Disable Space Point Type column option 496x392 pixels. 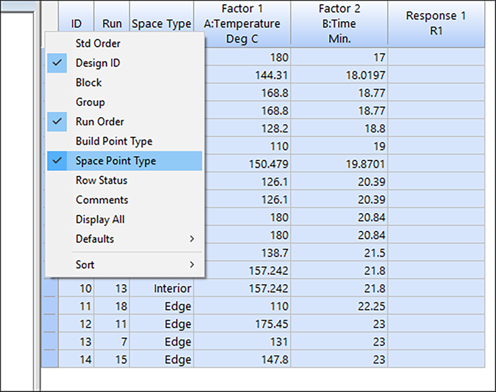click(x=115, y=161)
